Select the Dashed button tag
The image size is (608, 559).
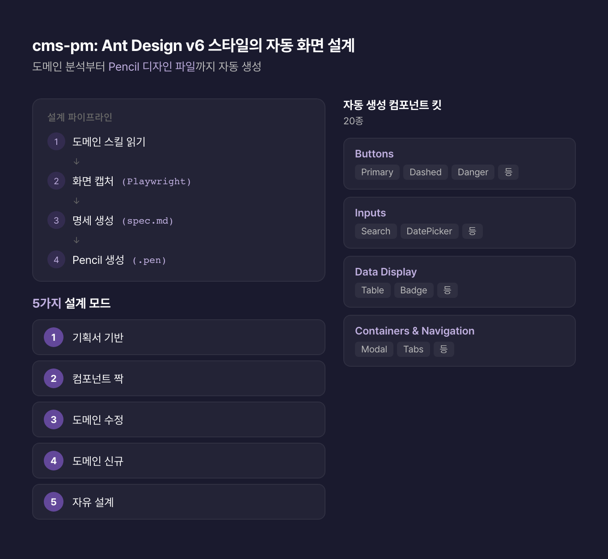point(425,172)
